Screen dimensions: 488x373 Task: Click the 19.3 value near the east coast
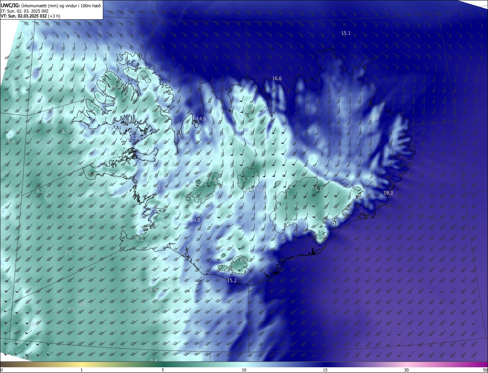[x=388, y=193]
